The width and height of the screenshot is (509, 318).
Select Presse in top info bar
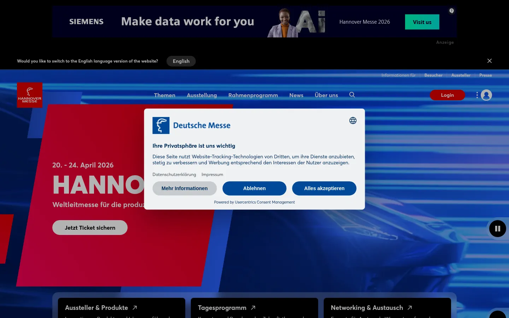[x=486, y=75]
